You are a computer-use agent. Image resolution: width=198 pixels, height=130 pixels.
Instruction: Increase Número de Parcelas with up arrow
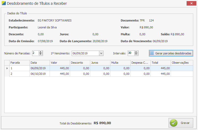(41, 52)
